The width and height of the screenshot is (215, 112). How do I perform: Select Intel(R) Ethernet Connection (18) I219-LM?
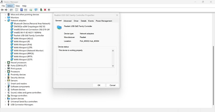(32, 29)
